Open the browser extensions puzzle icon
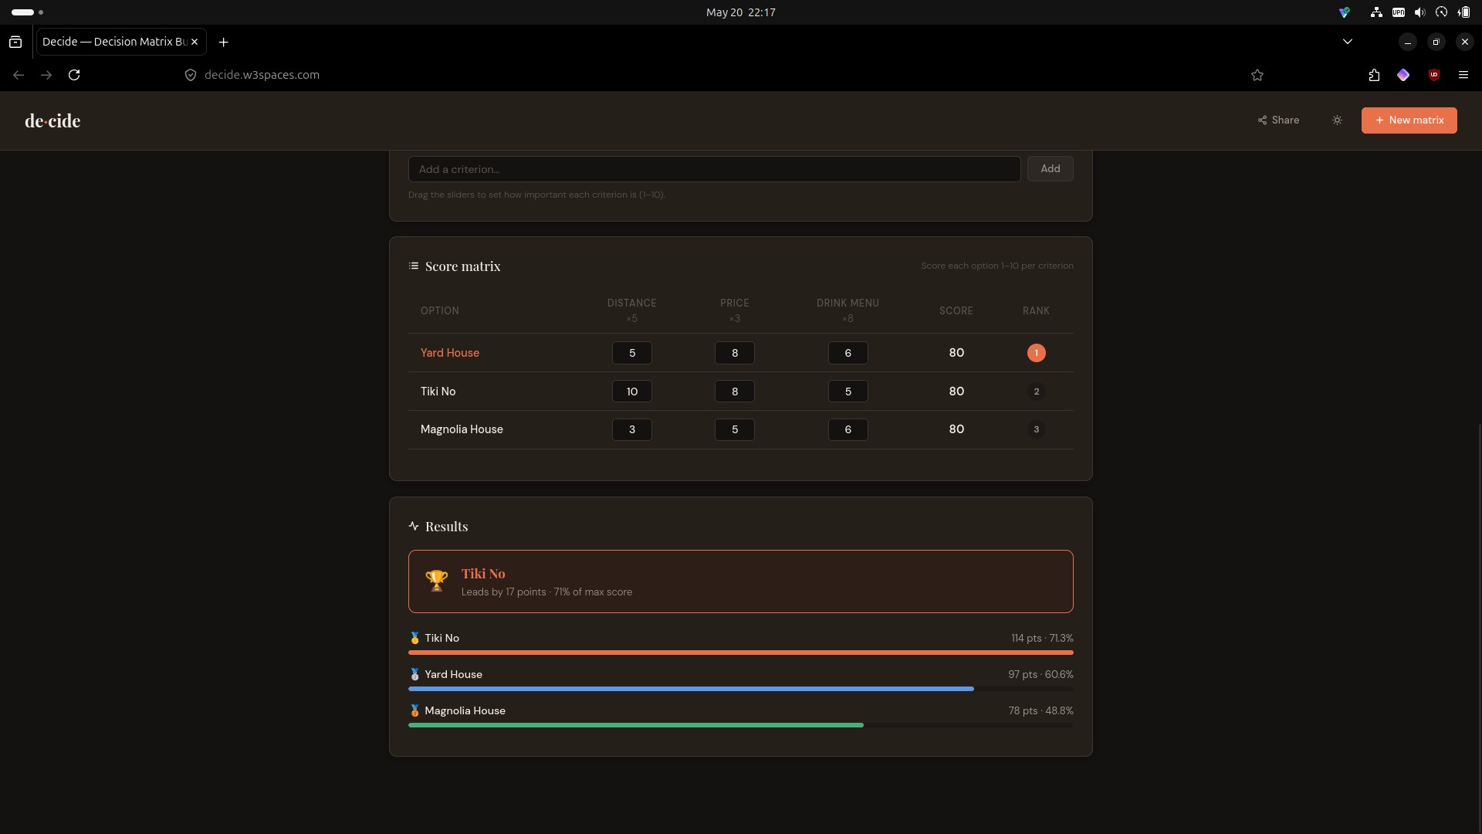 click(1374, 75)
